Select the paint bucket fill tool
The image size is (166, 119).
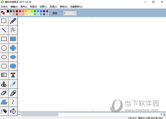click(13, 111)
